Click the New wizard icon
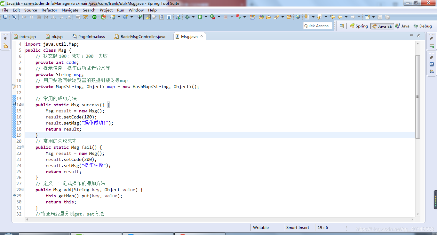This screenshot has width=437, height=235. (367, 17)
